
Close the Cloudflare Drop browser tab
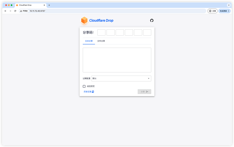coord(44,5)
